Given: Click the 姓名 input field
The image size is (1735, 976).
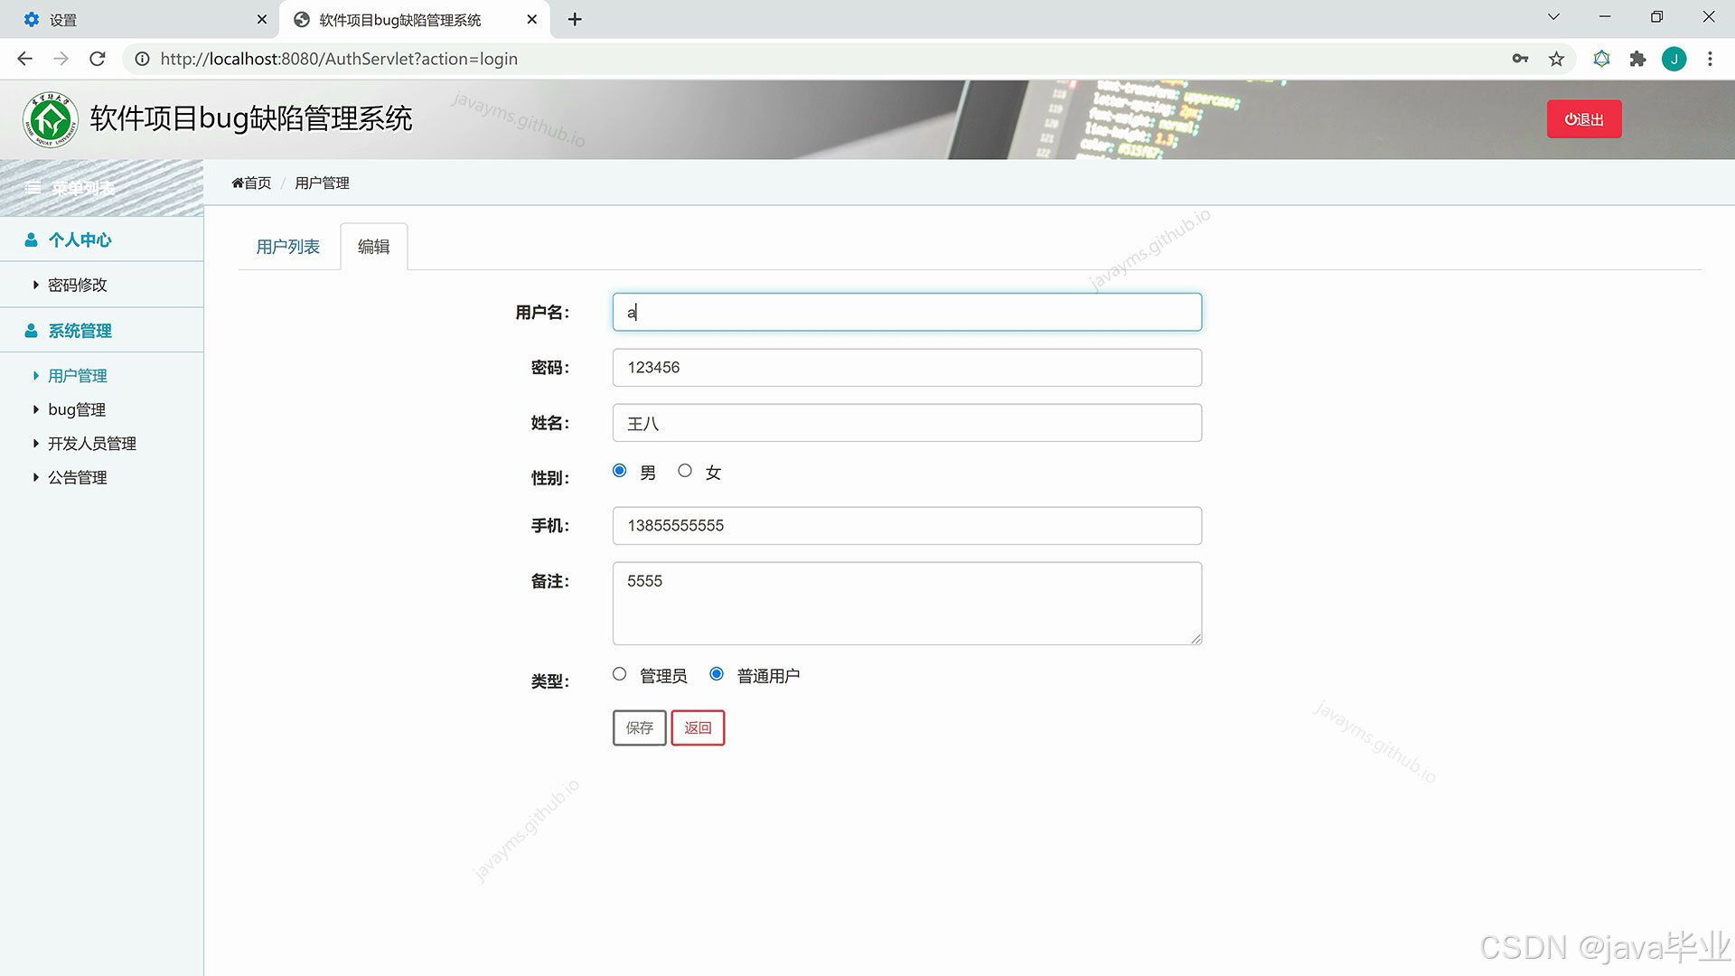Looking at the screenshot, I should click(x=907, y=423).
